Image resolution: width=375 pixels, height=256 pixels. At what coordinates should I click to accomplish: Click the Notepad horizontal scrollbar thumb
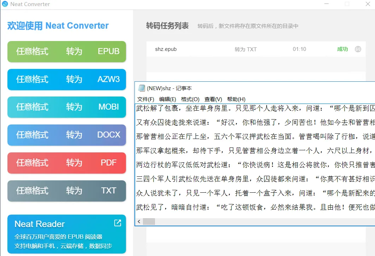point(149,222)
